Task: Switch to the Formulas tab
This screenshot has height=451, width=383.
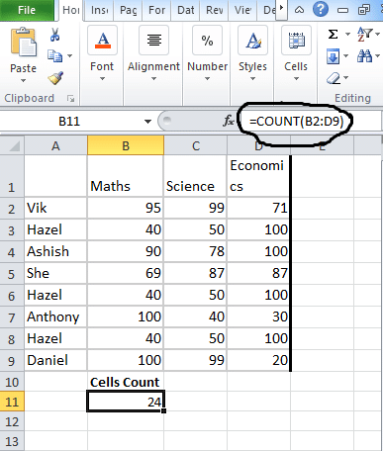Action: tap(156, 10)
